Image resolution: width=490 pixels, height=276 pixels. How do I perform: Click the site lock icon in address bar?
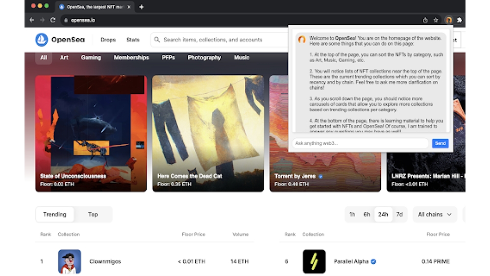point(66,20)
